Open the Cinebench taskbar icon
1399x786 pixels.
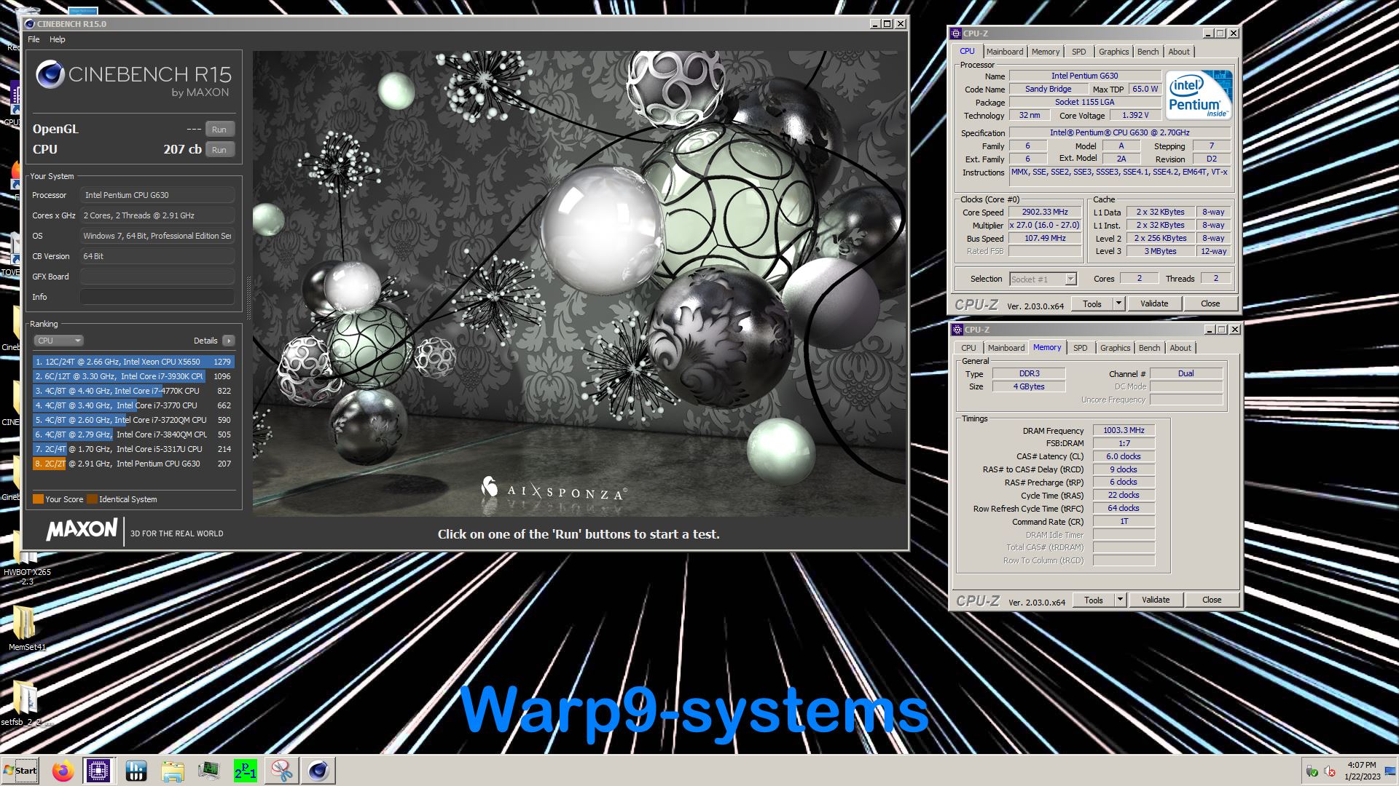tap(318, 771)
